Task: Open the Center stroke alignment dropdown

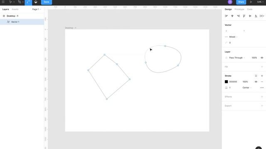Action: pyautogui.click(x=247, y=88)
